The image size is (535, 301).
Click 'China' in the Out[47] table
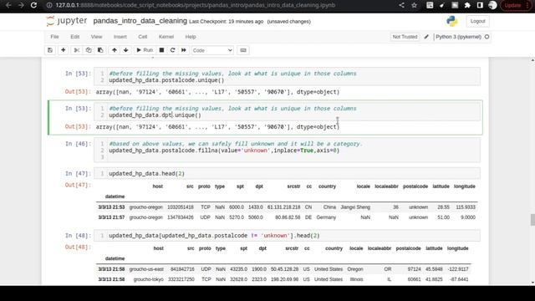(x=329, y=207)
